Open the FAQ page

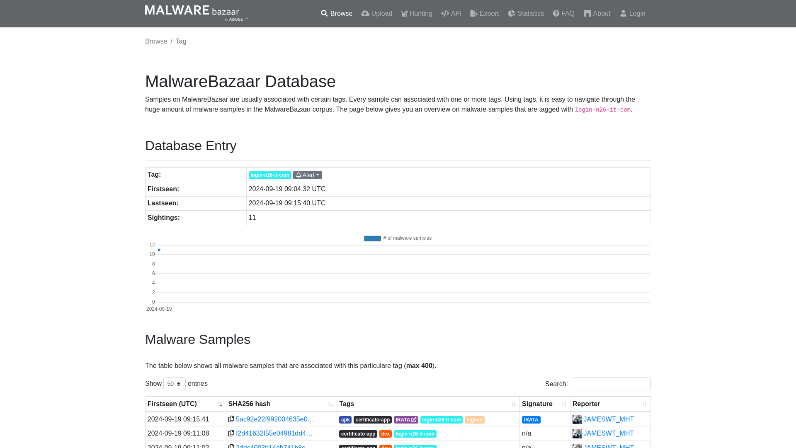563,14
